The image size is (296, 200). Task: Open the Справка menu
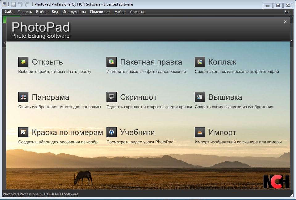click(x=137, y=12)
